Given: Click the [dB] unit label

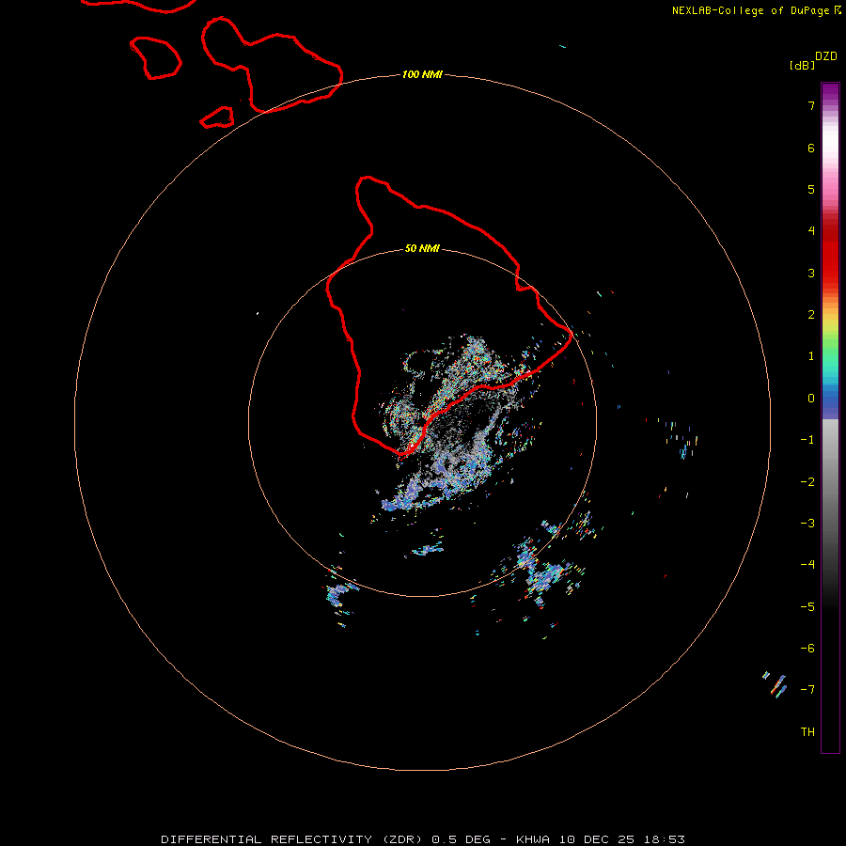Looking at the screenshot, I should pyautogui.click(x=802, y=65).
